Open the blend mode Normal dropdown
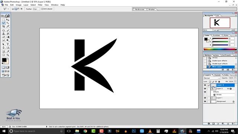The height and width of the screenshot is (134, 238). [212, 78]
